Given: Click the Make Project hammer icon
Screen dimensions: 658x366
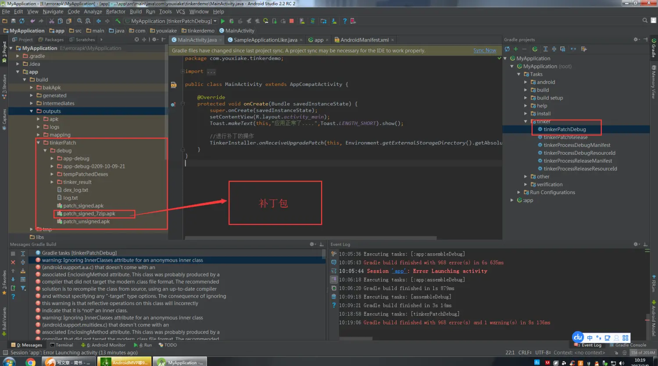Looking at the screenshot, I should coord(118,21).
